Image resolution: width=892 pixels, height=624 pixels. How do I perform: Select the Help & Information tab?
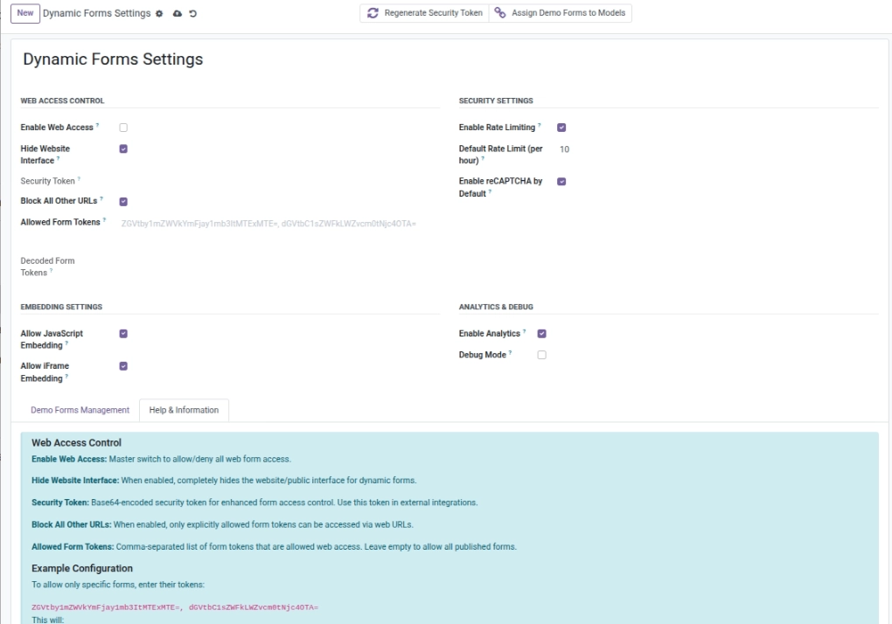point(184,410)
